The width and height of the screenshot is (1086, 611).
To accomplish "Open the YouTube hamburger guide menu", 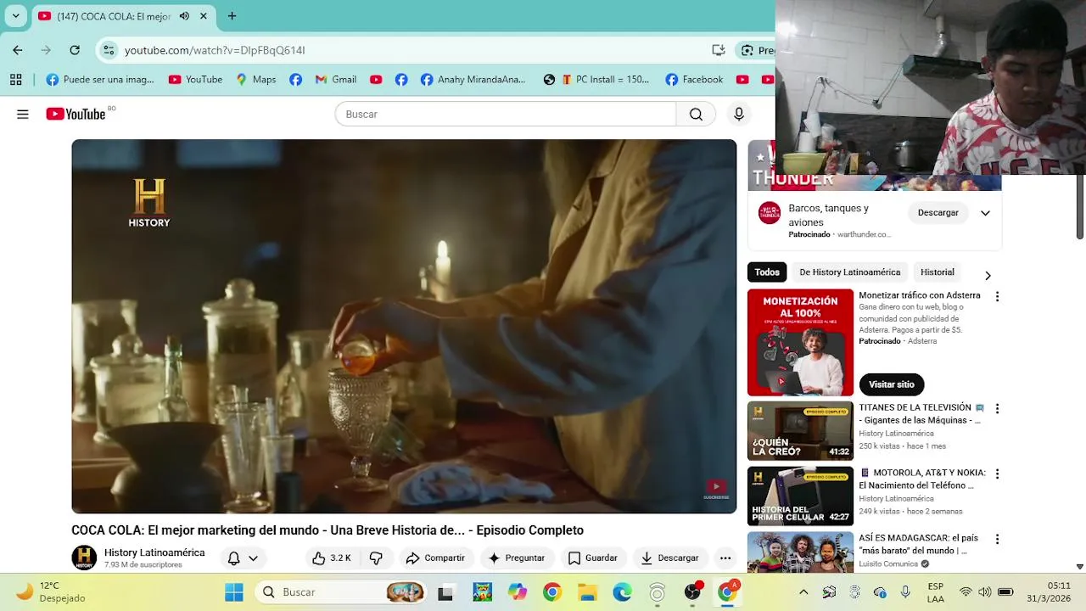I will [x=23, y=115].
